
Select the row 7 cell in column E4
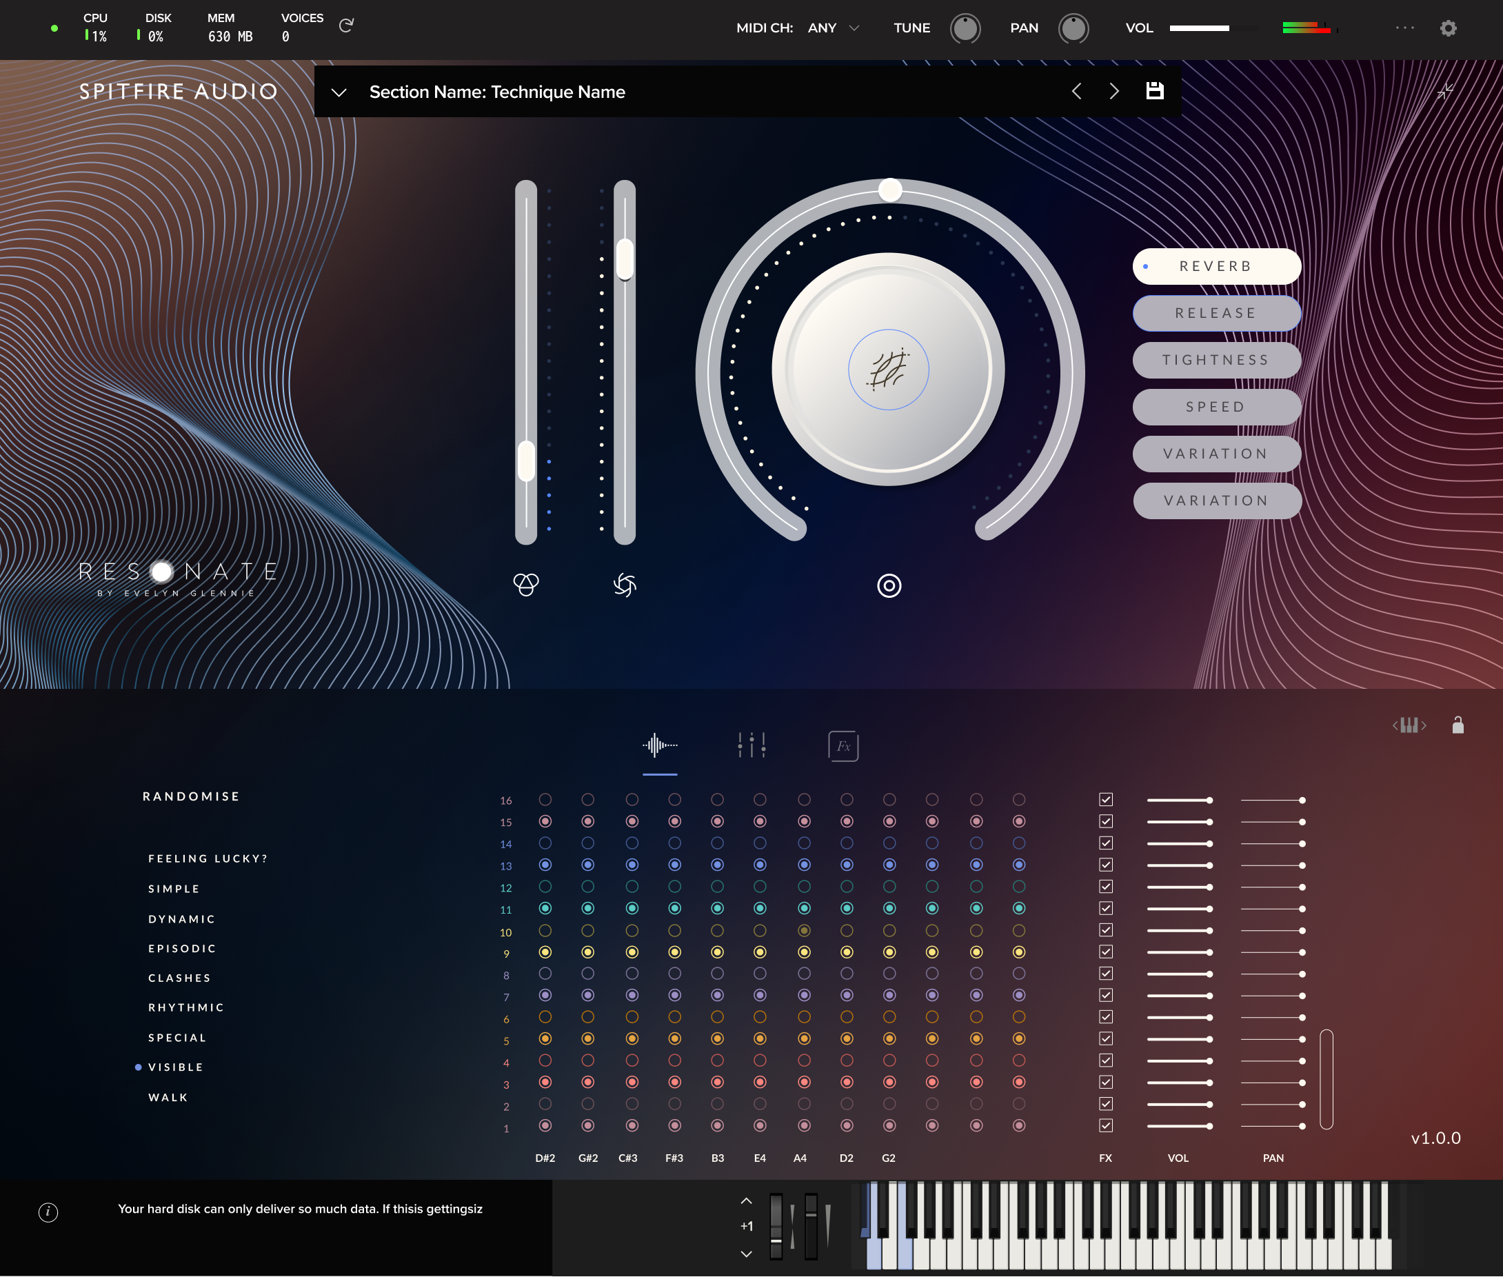(x=760, y=996)
